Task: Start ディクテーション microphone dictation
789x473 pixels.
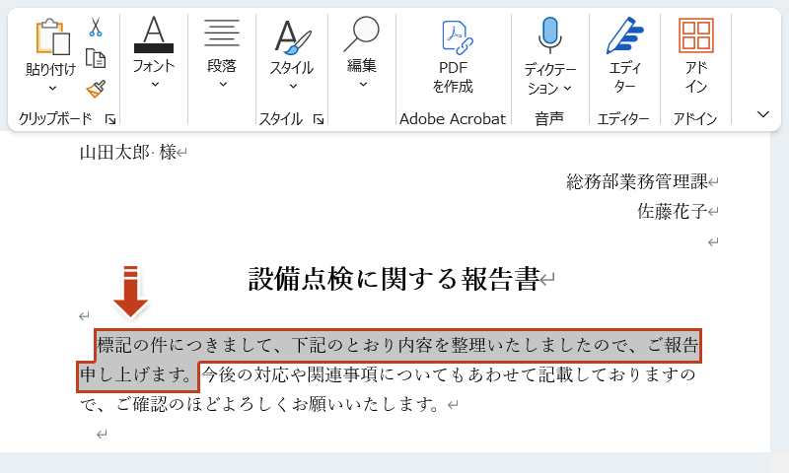Action: tap(549, 35)
